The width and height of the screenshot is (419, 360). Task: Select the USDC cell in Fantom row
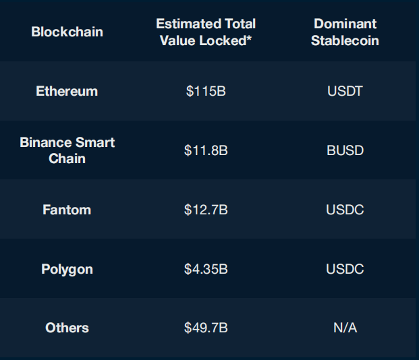click(x=345, y=210)
